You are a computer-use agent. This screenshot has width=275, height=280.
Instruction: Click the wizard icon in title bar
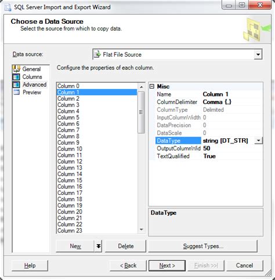pyautogui.click(x=8, y=8)
